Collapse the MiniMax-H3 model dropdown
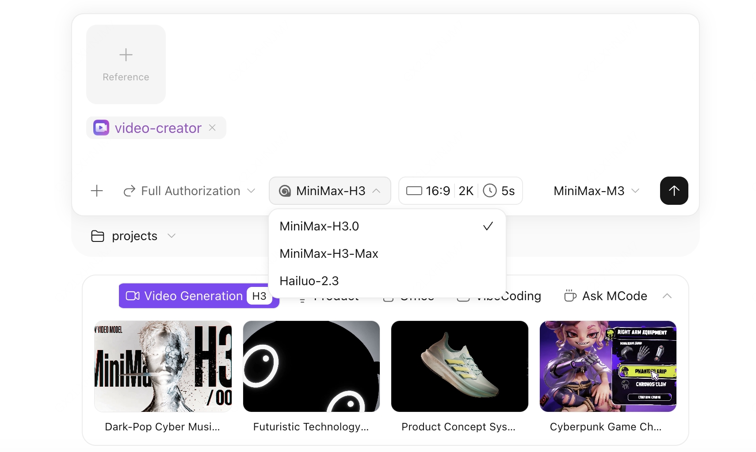Screen dimensions: 756x452 tap(330, 191)
